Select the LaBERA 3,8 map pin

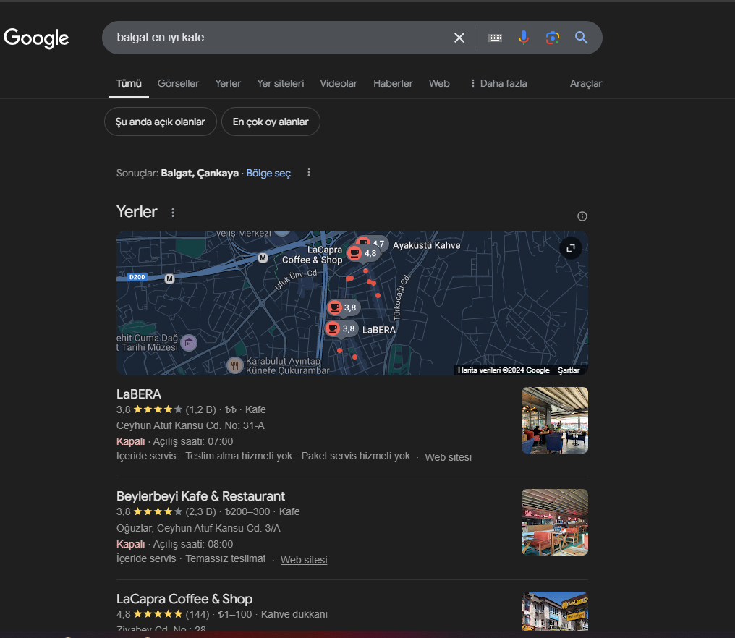tap(341, 328)
